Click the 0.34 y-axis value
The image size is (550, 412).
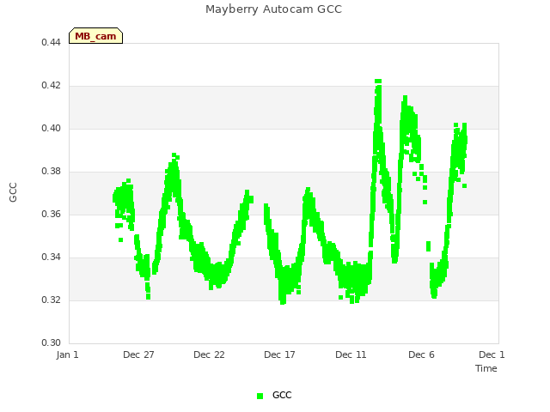tap(52, 257)
